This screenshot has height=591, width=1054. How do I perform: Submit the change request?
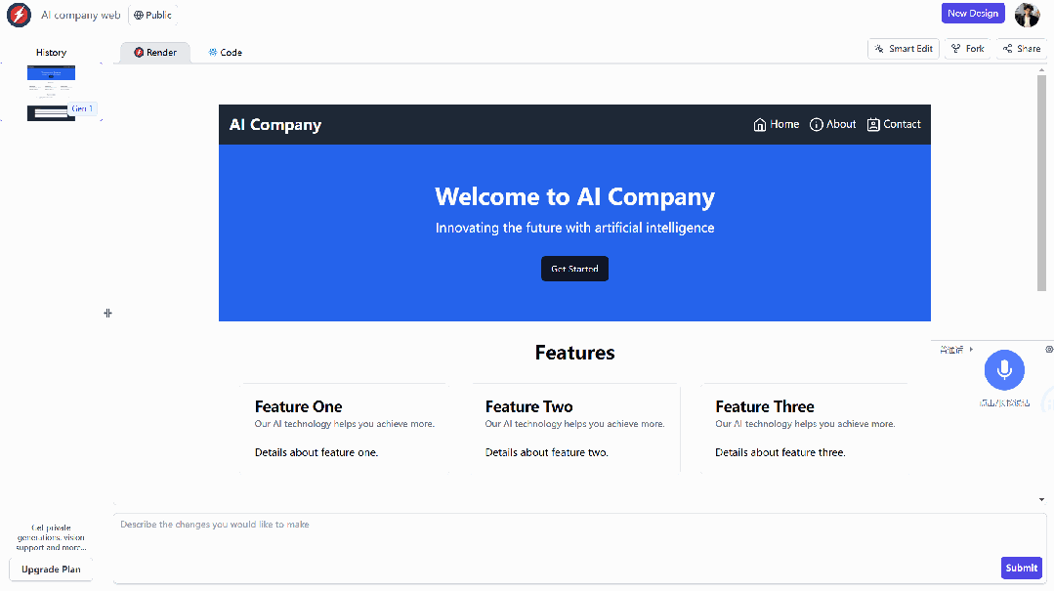point(1022,569)
